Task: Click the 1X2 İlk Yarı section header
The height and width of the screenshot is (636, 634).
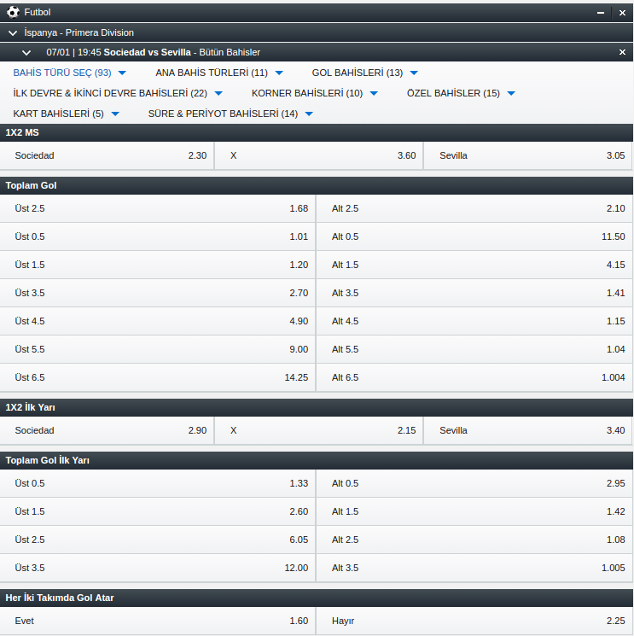Action: [x=317, y=408]
